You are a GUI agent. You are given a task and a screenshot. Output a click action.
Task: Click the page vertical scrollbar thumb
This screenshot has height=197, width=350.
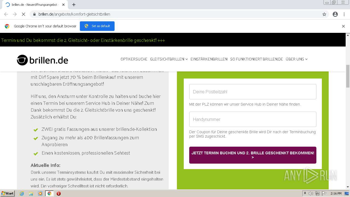(x=348, y=76)
